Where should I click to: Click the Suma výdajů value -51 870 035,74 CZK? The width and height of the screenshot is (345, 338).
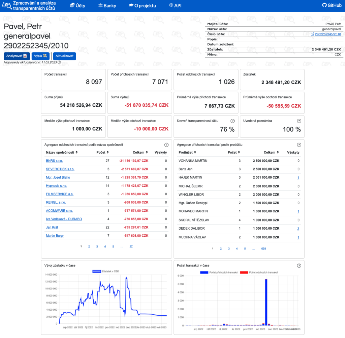coord(147,105)
